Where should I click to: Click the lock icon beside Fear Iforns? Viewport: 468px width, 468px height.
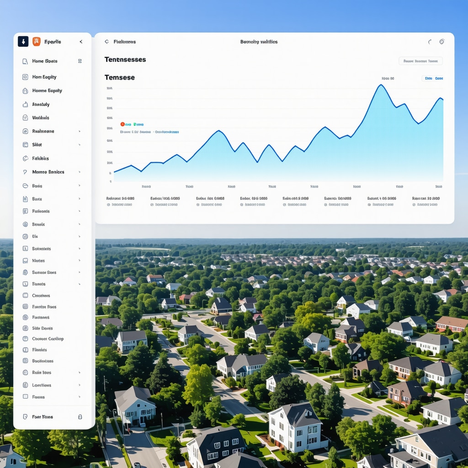(x=80, y=417)
